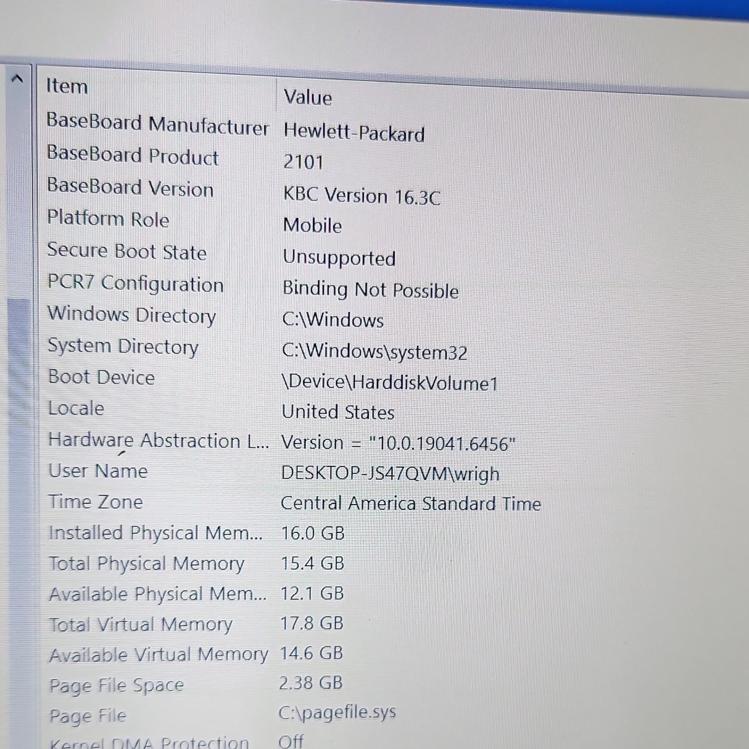Click the scroll-up arrow in the left pane
Image resolution: width=749 pixels, height=749 pixels.
point(17,79)
